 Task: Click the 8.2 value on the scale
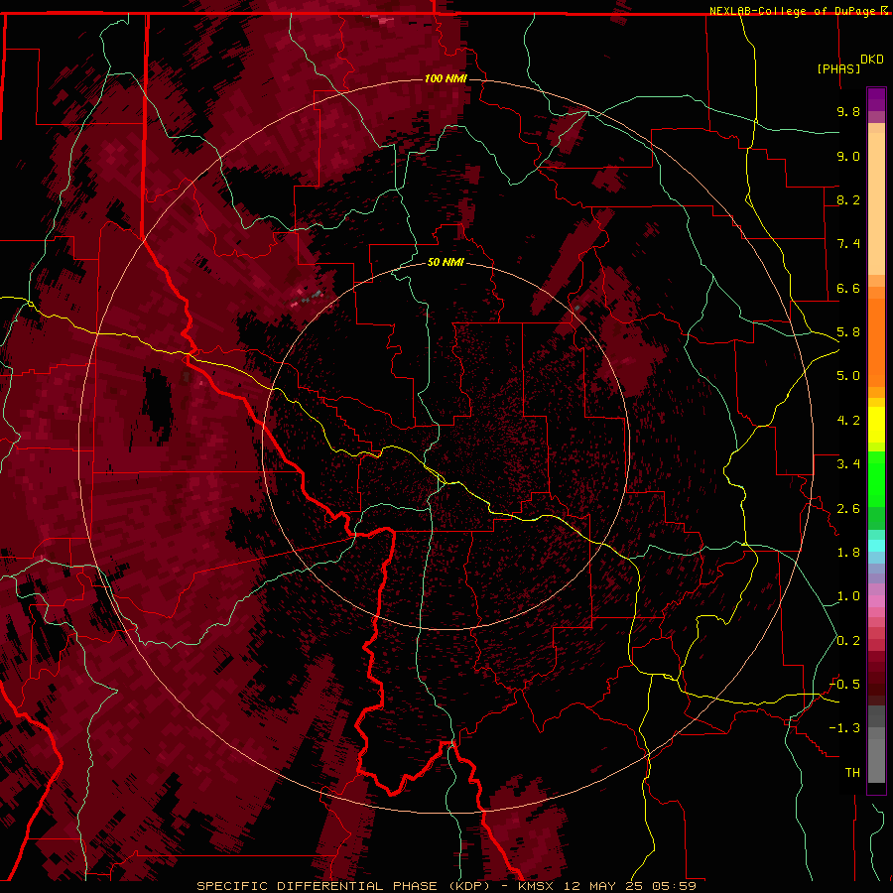point(848,199)
